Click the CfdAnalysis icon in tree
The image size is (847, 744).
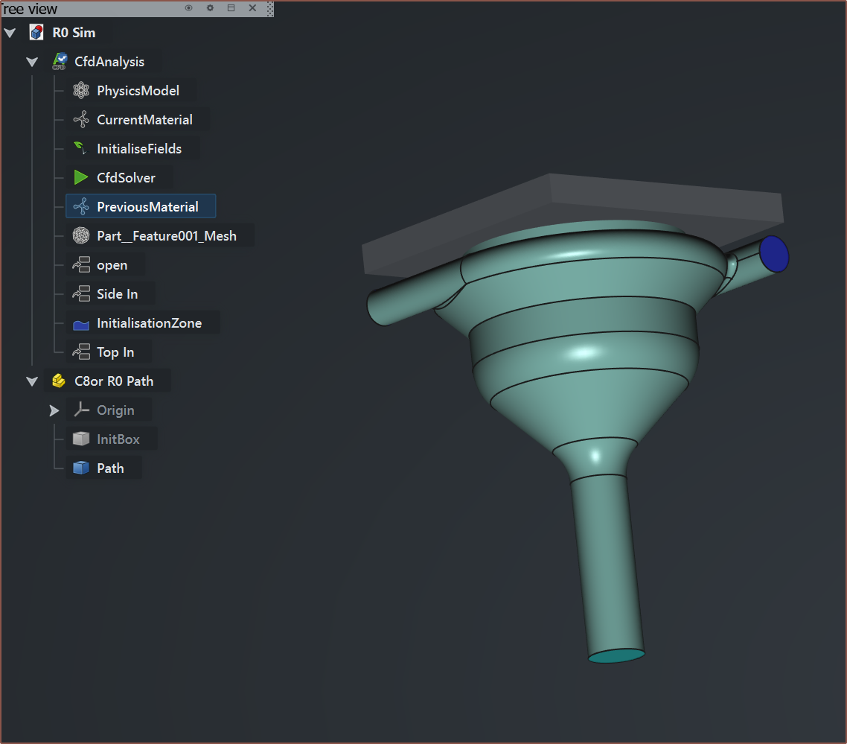[59, 62]
